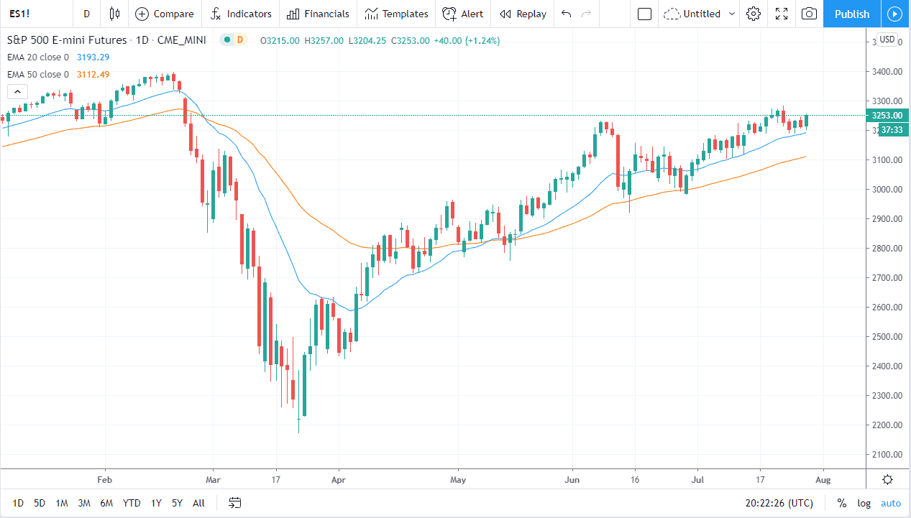The height and width of the screenshot is (518, 911).
Task: Open the D interval dropdown
Action: pos(86,14)
